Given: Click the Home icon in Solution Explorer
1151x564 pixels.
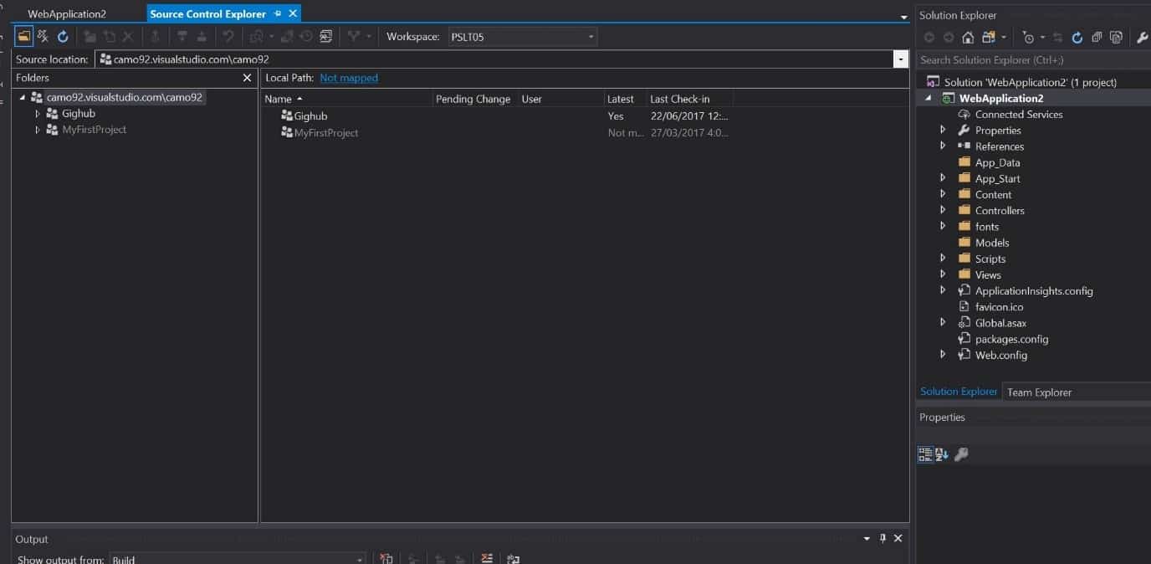Looking at the screenshot, I should [x=968, y=38].
